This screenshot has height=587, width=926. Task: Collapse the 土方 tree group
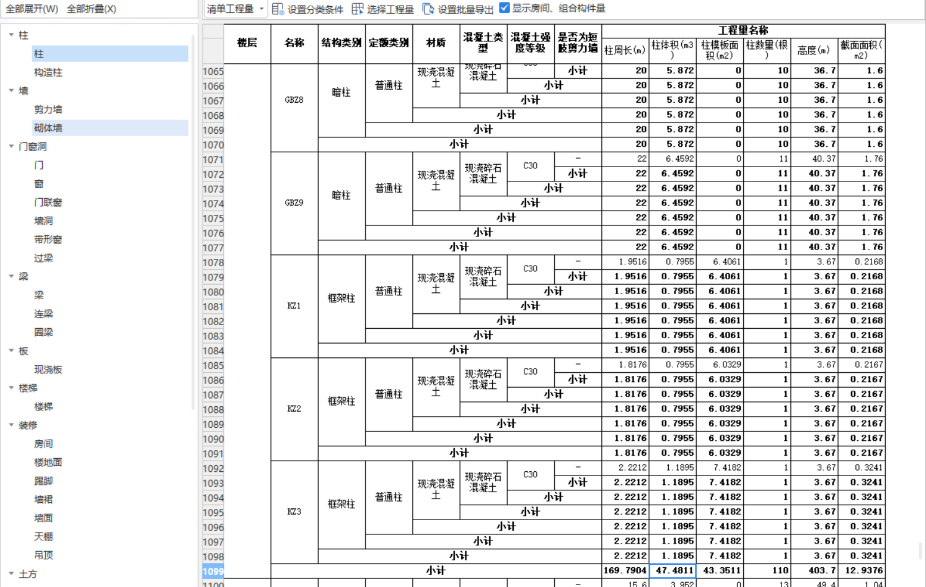11,574
